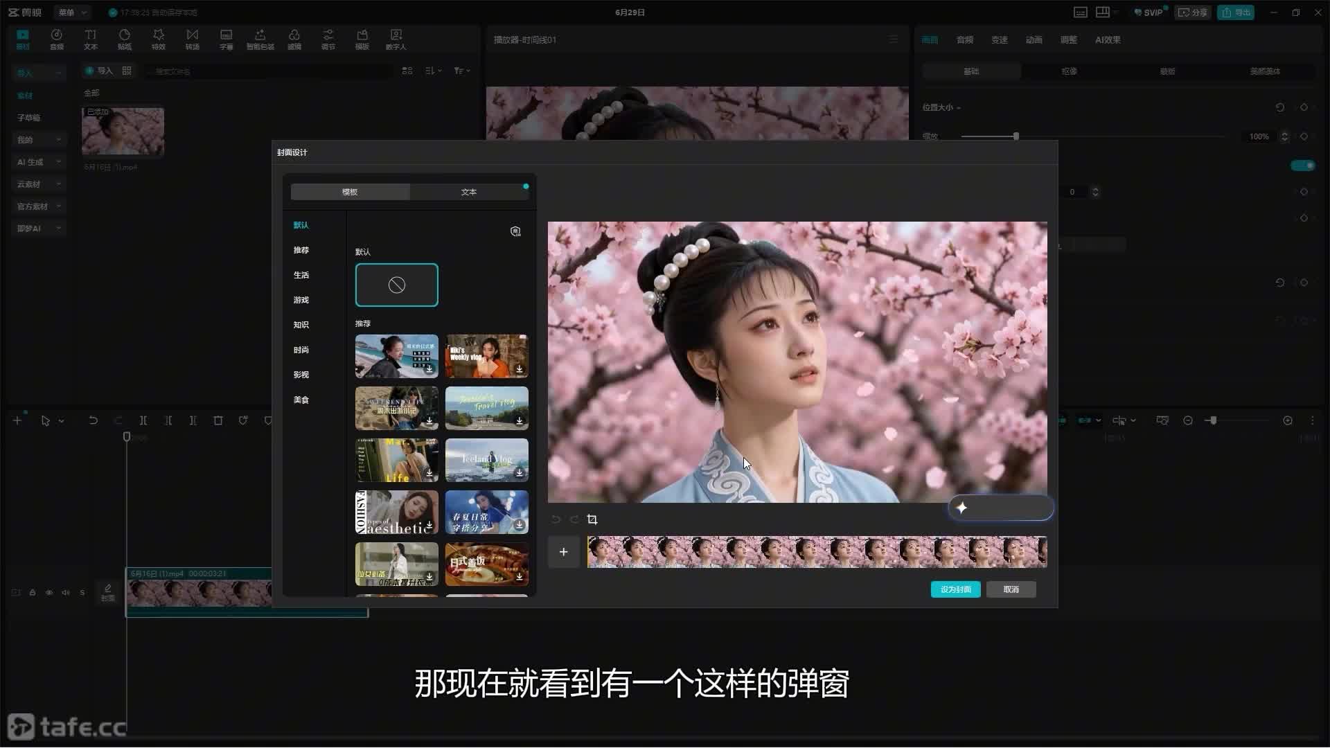Open the AI sparkle cover generator button
Viewport: 1330px width, 748px height.
(1001, 508)
